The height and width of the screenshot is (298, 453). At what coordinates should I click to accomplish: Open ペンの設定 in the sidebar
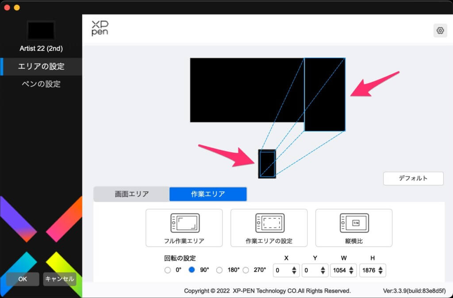click(x=41, y=84)
